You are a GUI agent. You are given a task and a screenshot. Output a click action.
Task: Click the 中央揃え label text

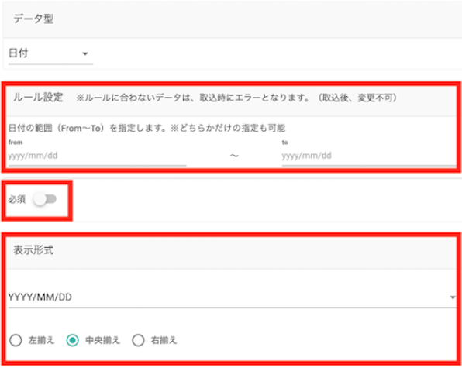click(x=102, y=341)
